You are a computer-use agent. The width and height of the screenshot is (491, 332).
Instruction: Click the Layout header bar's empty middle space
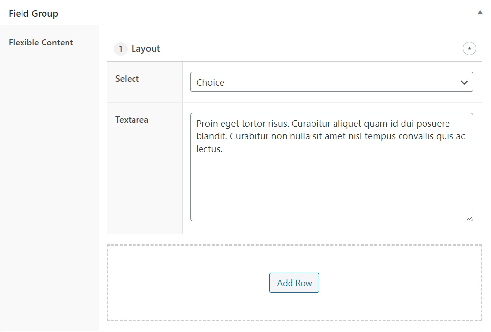pyautogui.click(x=310, y=49)
